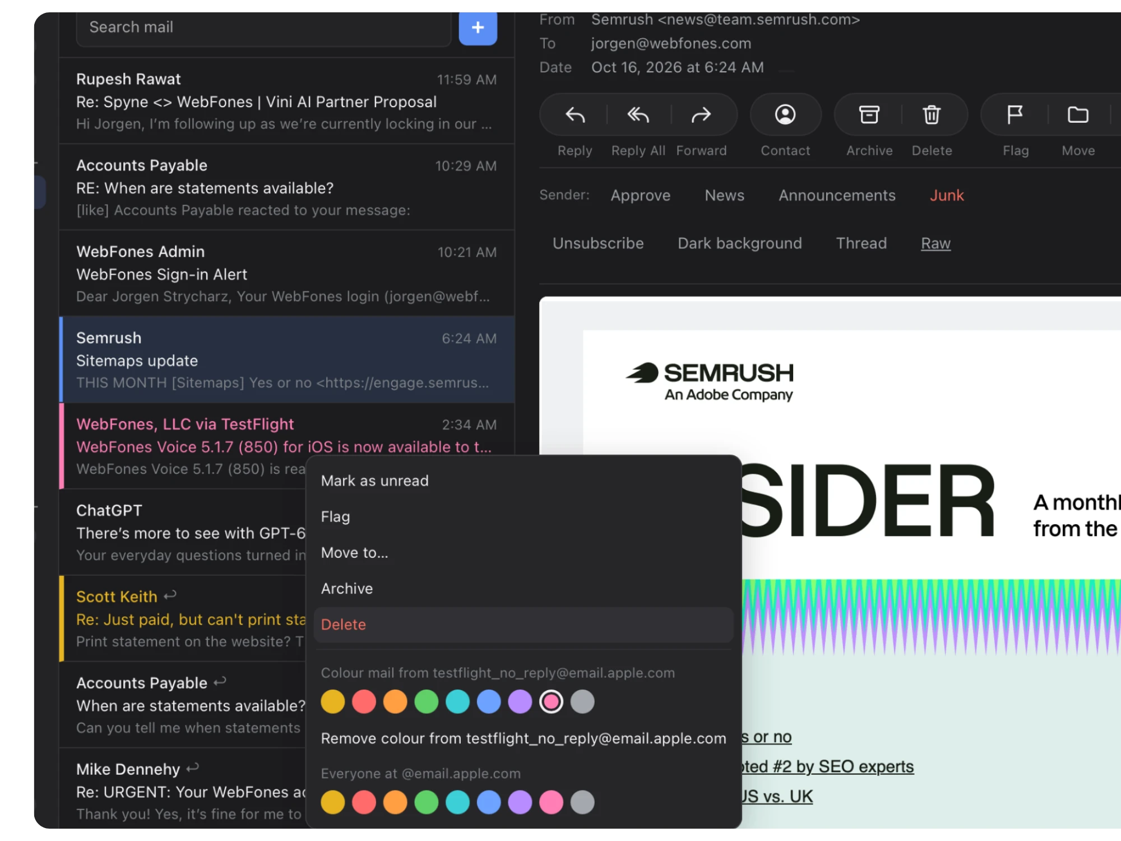Open the Contact person icon
The height and width of the screenshot is (841, 1121).
(785, 114)
